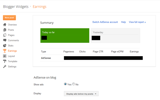Open the Help link

point(123,22)
